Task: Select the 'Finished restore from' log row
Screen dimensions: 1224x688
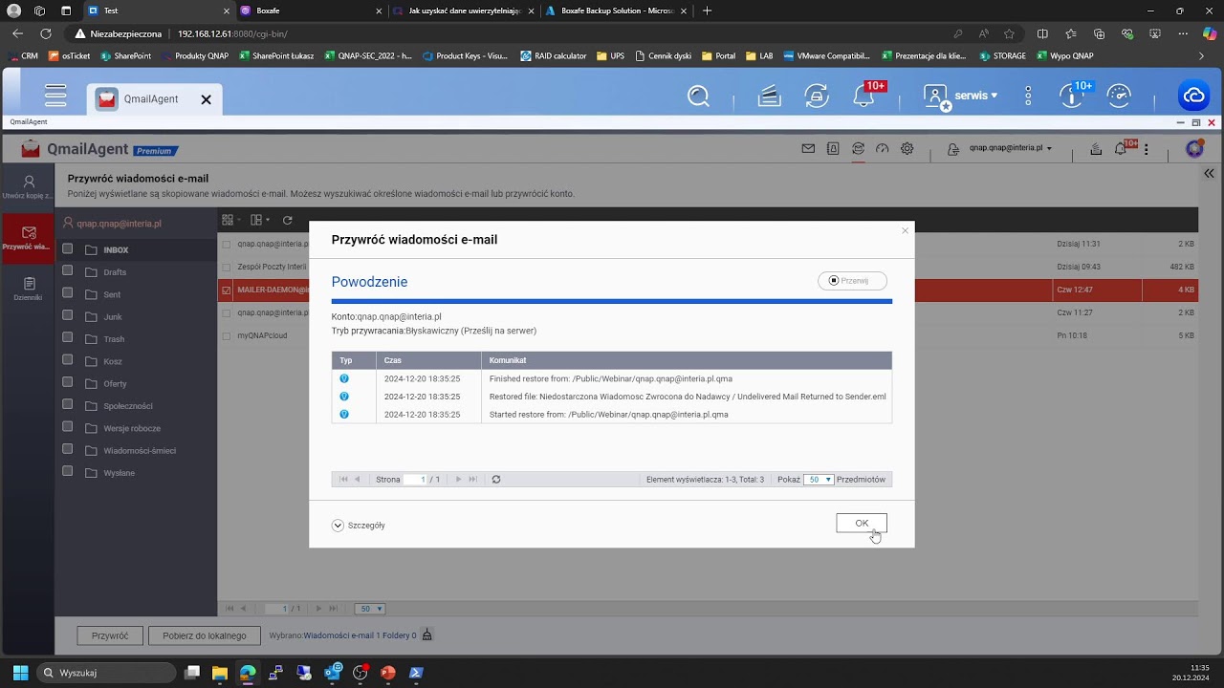Action: coord(612,378)
